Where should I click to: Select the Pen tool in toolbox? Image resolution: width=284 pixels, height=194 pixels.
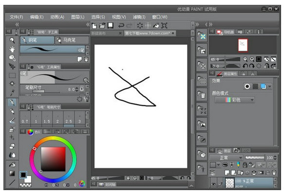[x=12, y=102]
